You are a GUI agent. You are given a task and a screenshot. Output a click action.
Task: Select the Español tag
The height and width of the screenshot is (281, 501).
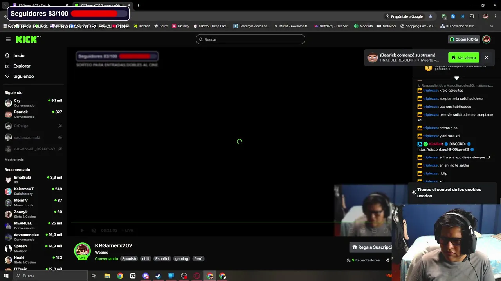pyautogui.click(x=162, y=259)
